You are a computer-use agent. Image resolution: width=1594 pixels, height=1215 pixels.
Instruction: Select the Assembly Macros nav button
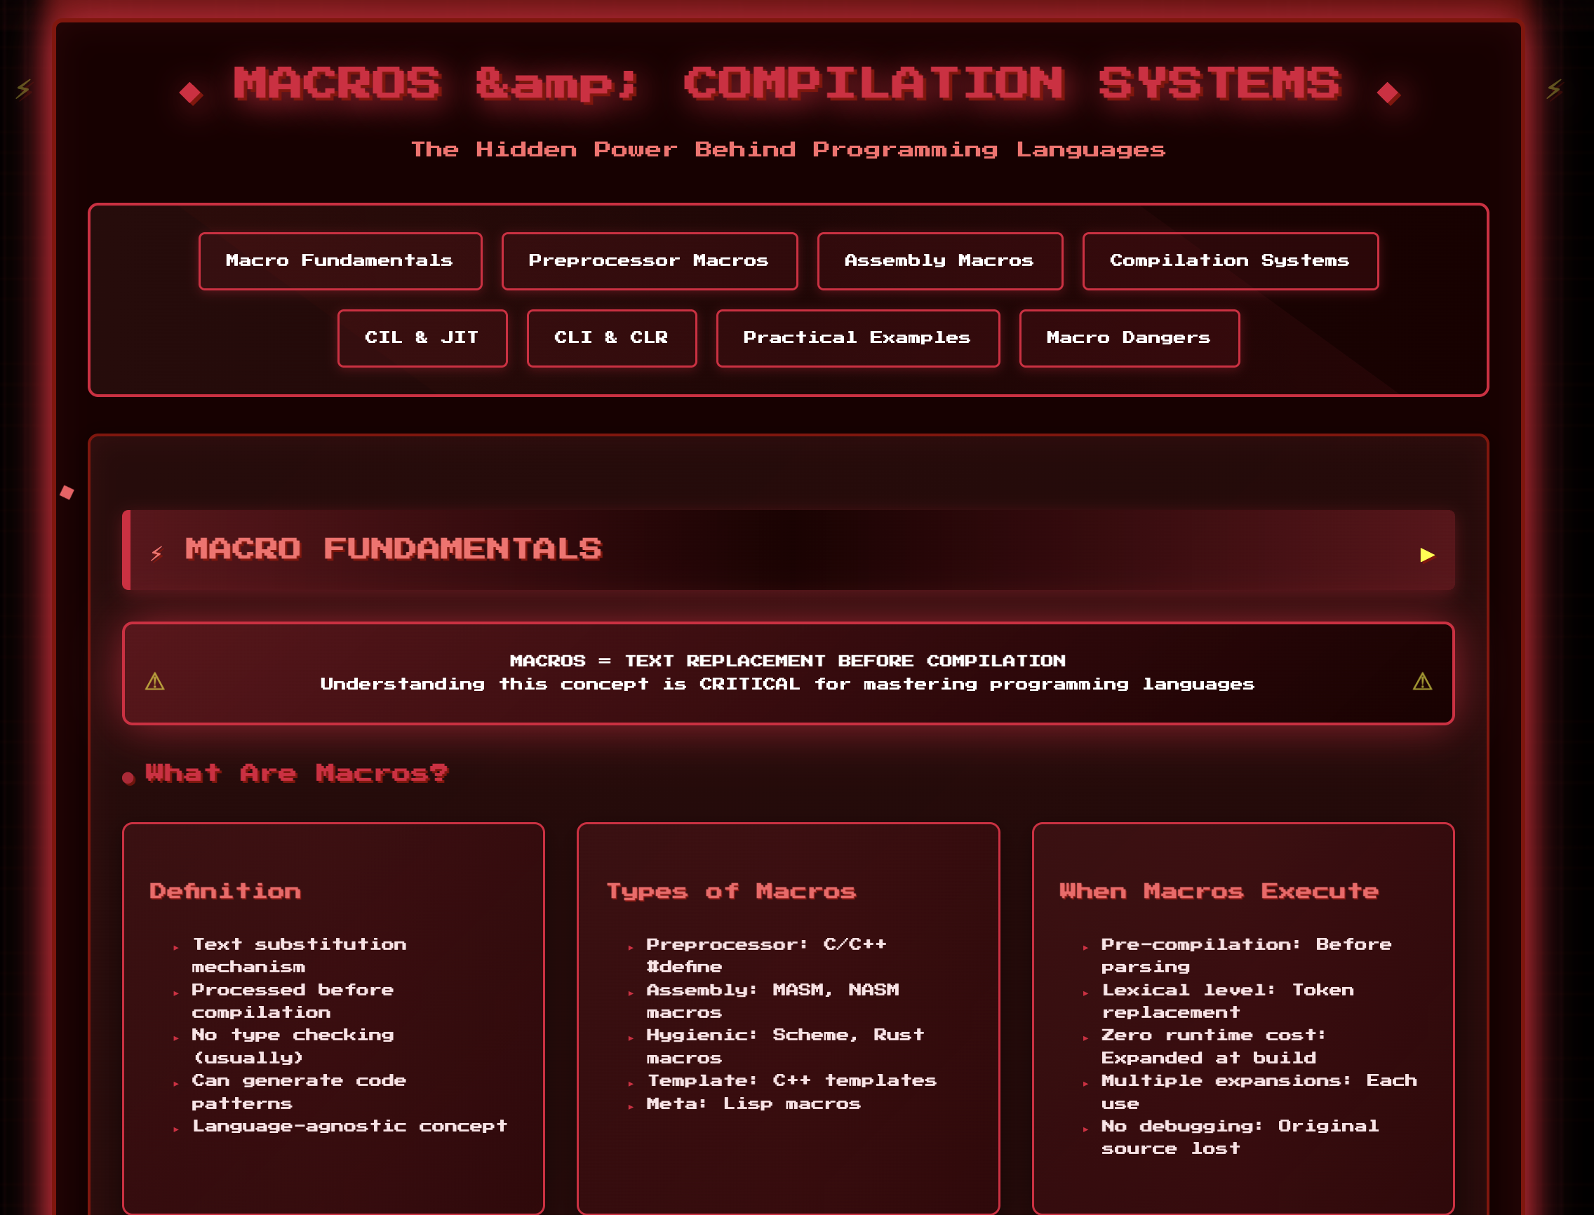[x=939, y=261]
